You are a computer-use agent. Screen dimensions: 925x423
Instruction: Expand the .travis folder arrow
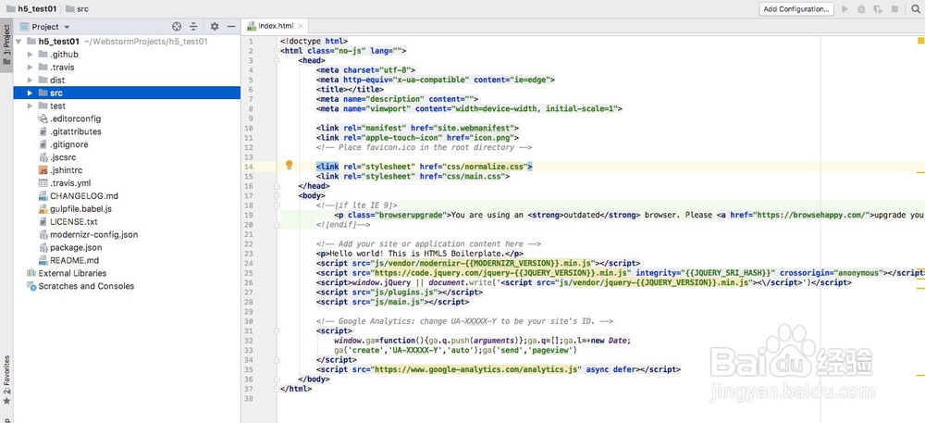tap(31, 68)
